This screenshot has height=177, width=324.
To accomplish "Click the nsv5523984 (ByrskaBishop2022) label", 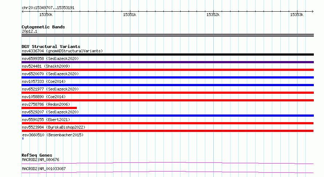I will coord(54,127).
